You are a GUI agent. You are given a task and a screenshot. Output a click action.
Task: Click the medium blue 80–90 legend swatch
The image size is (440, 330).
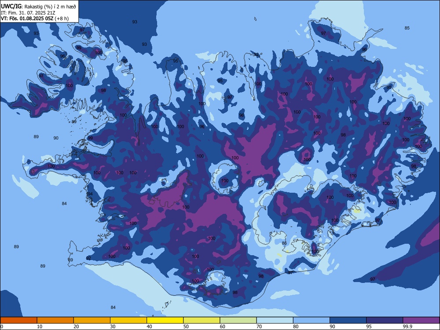click(x=312, y=320)
